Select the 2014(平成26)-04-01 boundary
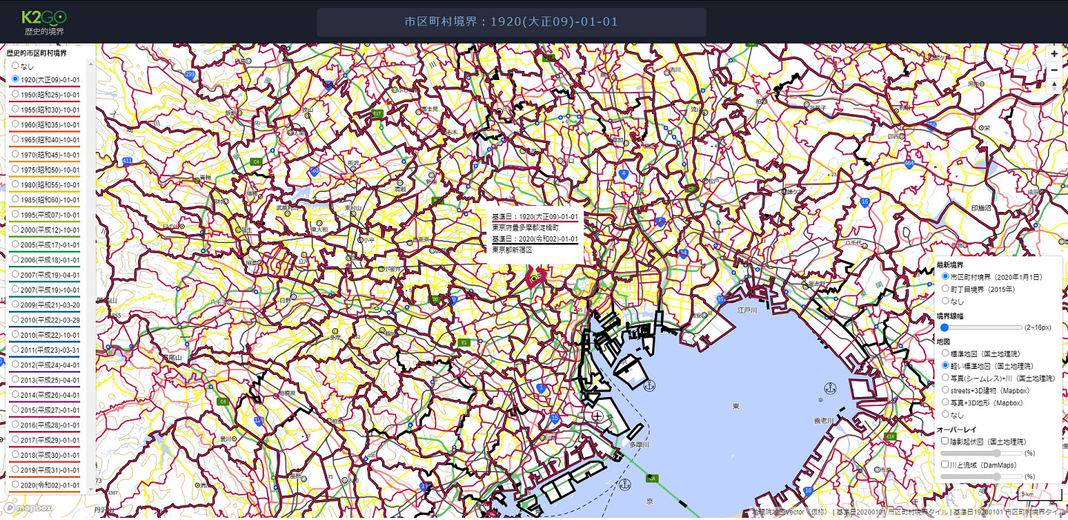1068x520 pixels. pyautogui.click(x=15, y=395)
